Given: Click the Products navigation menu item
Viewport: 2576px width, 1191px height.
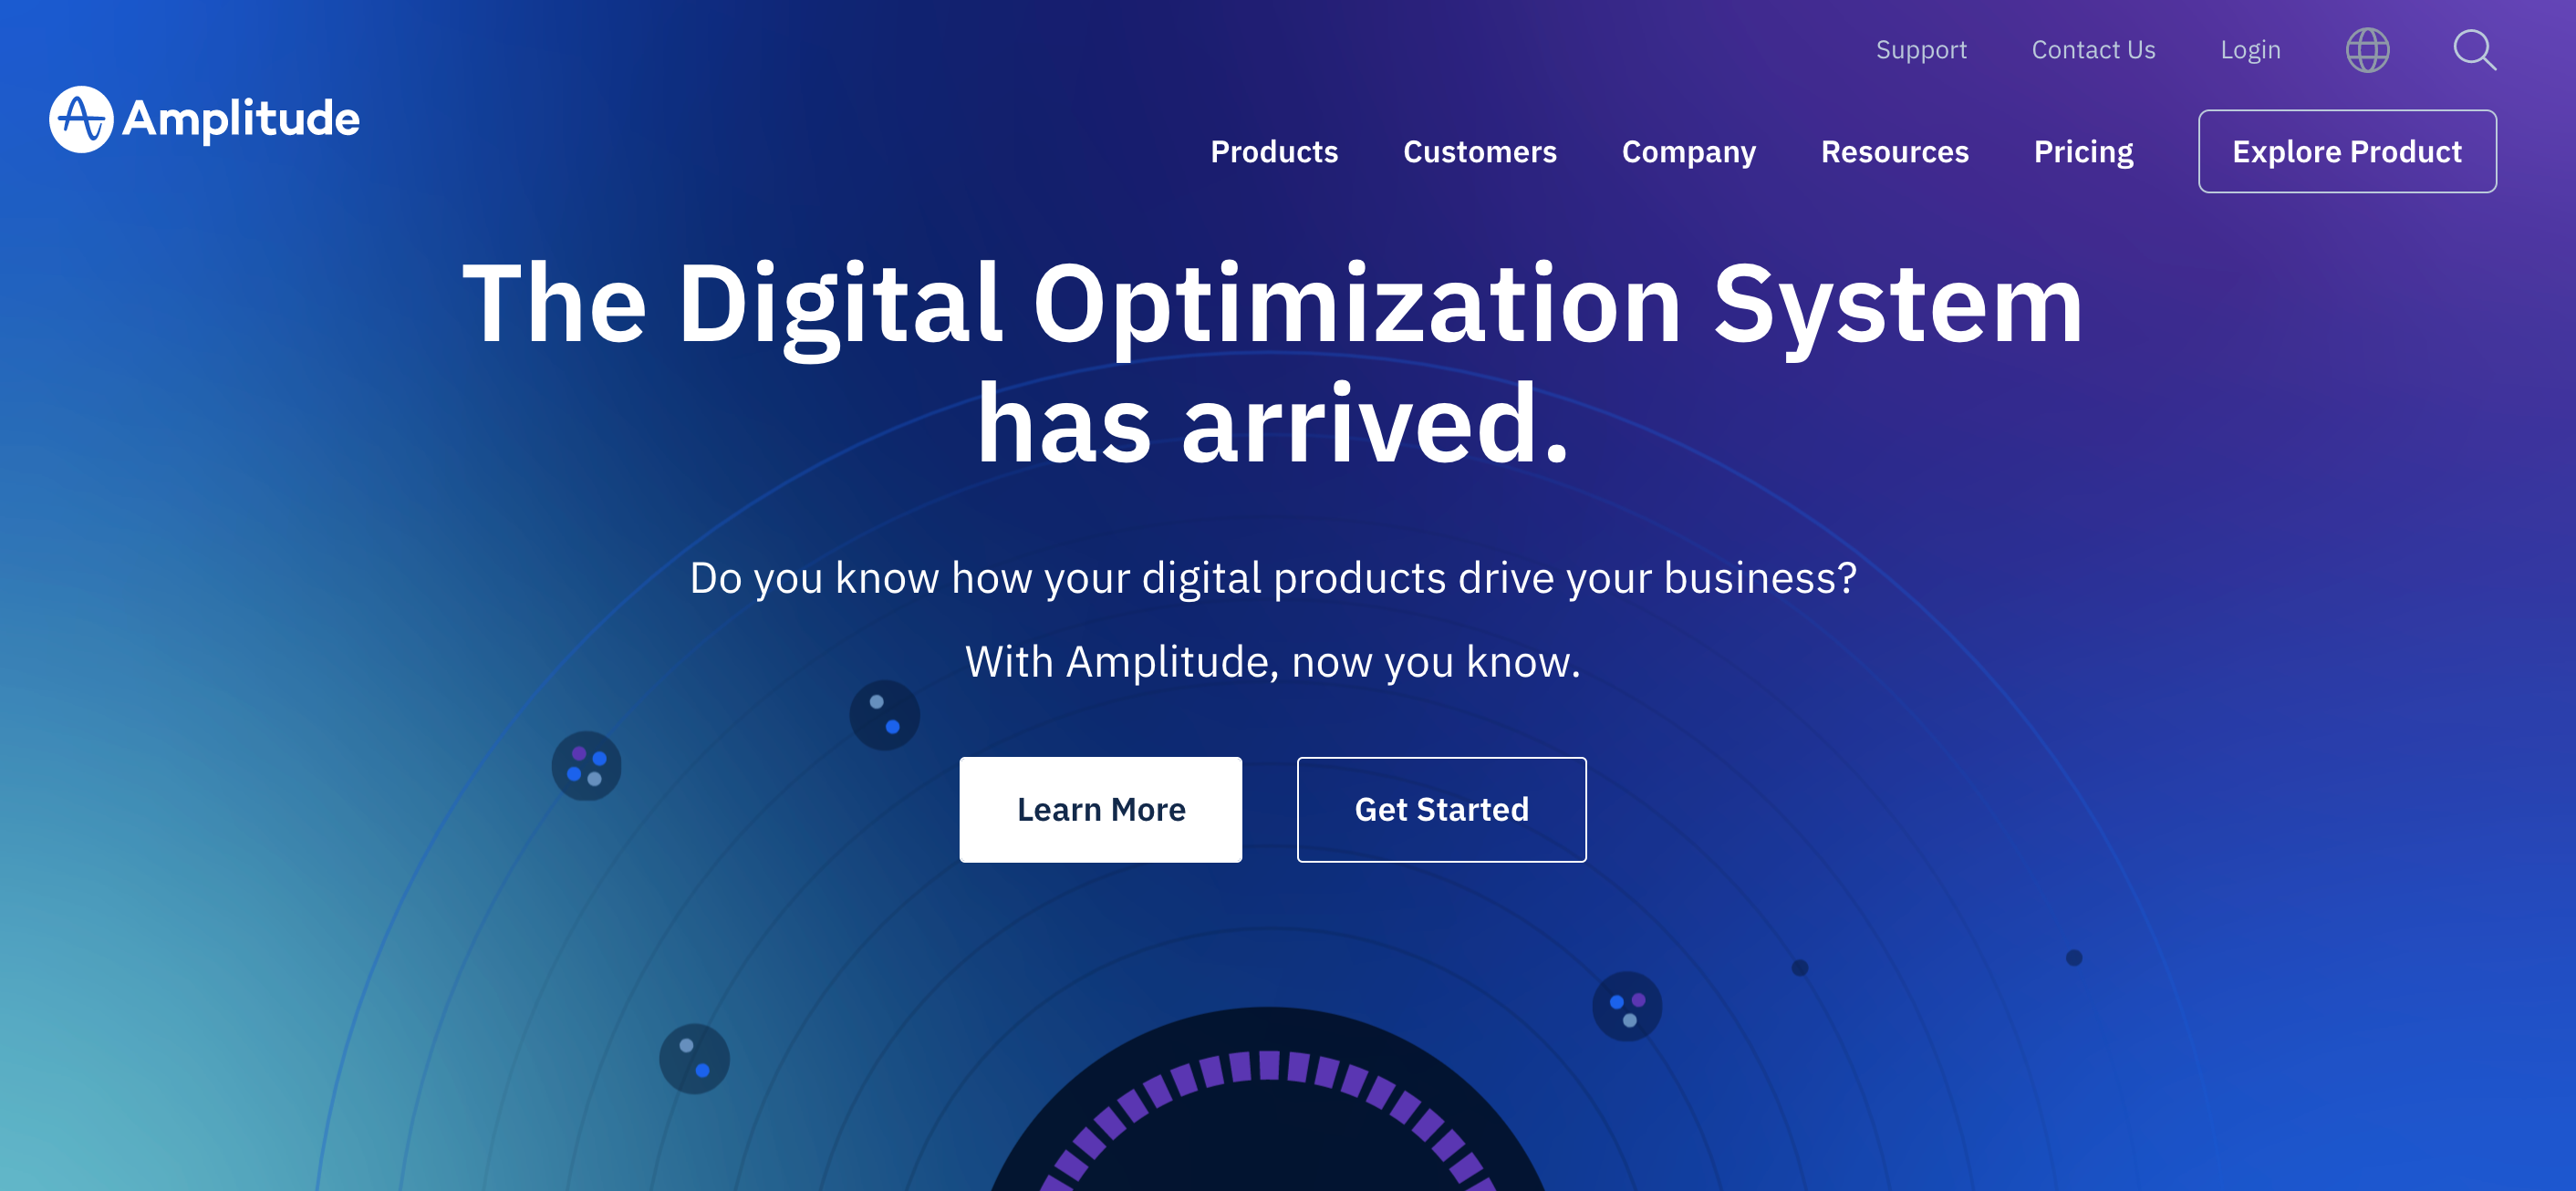Looking at the screenshot, I should point(1273,151).
